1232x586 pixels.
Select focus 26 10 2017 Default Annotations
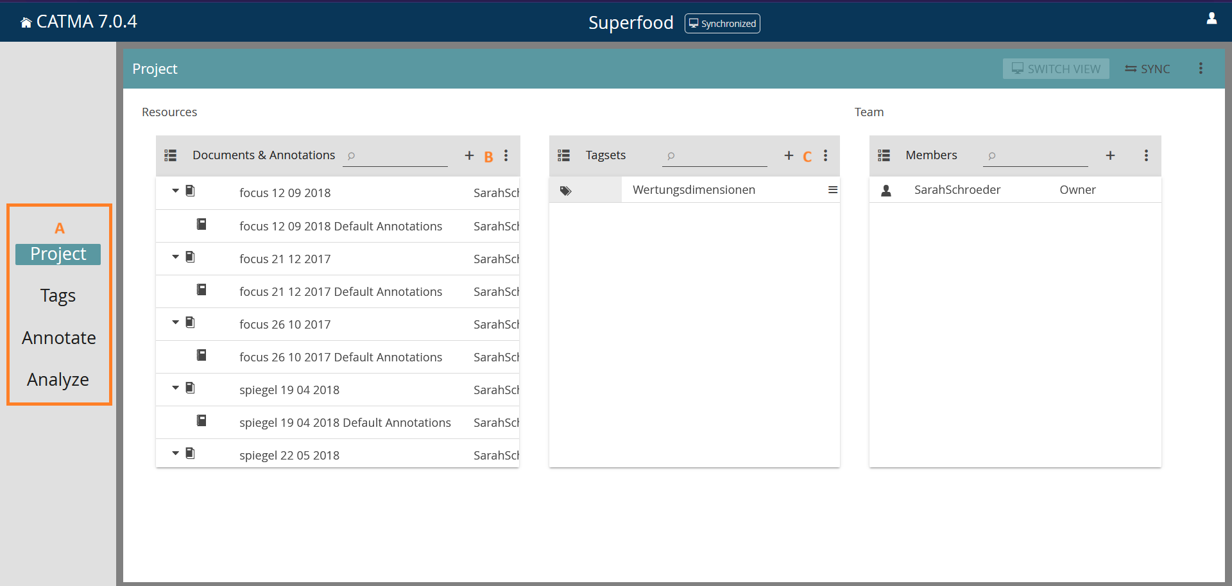(x=338, y=357)
